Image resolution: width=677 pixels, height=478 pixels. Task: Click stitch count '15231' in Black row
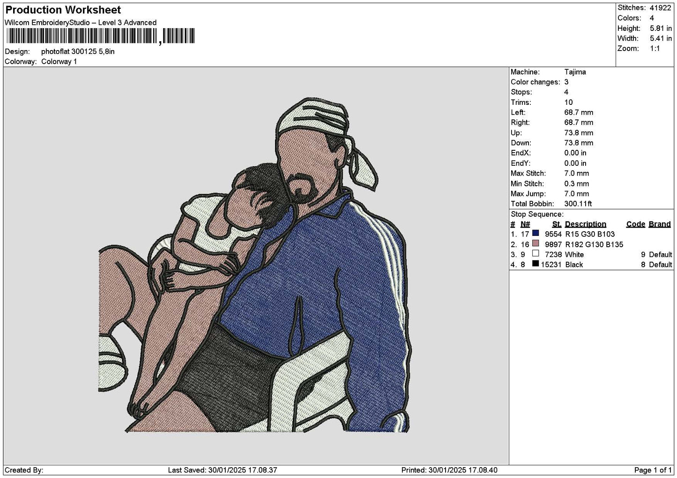point(551,265)
